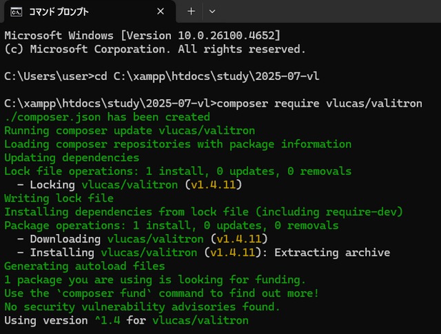Click the cd C:\xampp\htdocs command line
The width and height of the screenshot is (441, 334).
click(x=162, y=76)
